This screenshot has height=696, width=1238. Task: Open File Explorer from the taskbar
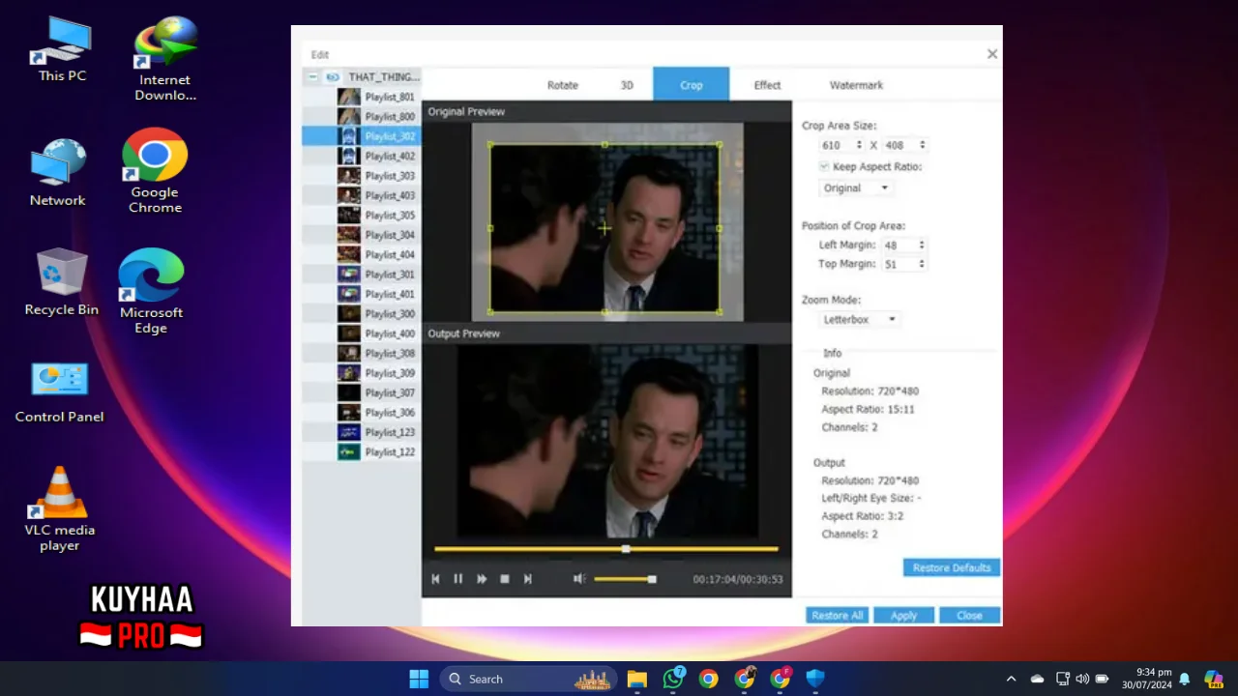pyautogui.click(x=636, y=679)
